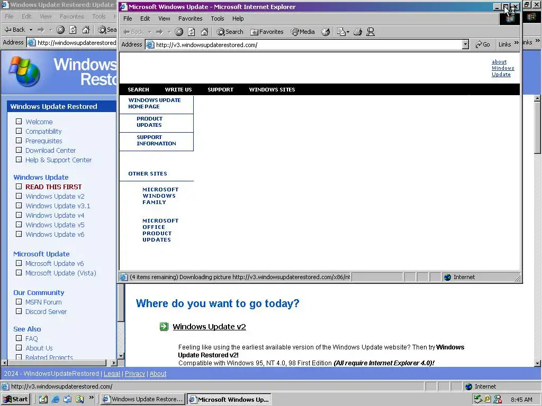Image resolution: width=542 pixels, height=406 pixels.
Task: Click Stop icon in background IE window
Action: coord(60,30)
